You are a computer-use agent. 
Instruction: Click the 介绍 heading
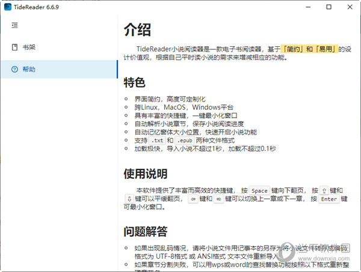137,29
